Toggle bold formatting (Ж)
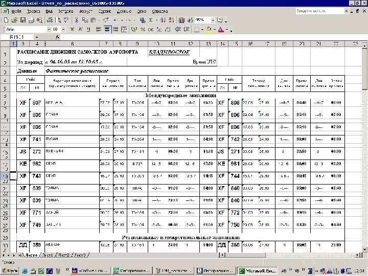This screenshot has width=368, height=276. [72, 29]
